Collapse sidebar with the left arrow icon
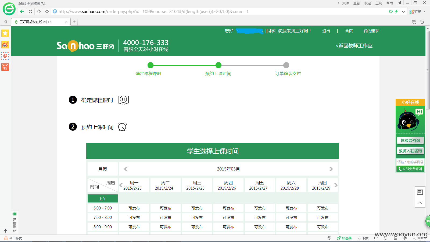The image size is (430, 242). 6,22
